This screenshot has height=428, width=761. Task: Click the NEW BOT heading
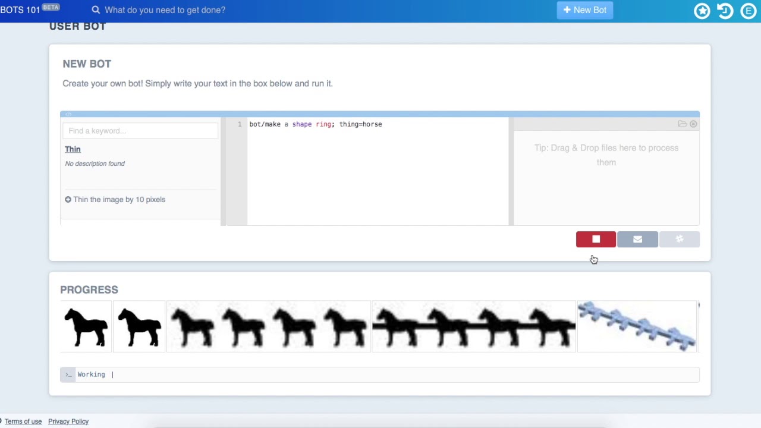point(87,64)
